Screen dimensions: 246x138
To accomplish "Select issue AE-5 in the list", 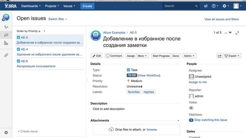I will 50,40.
